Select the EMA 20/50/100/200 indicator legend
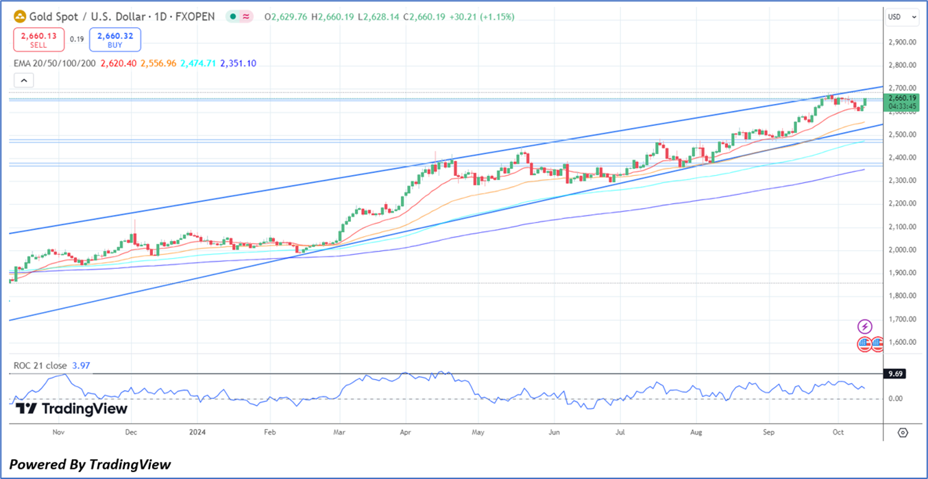 pyautogui.click(x=56, y=63)
